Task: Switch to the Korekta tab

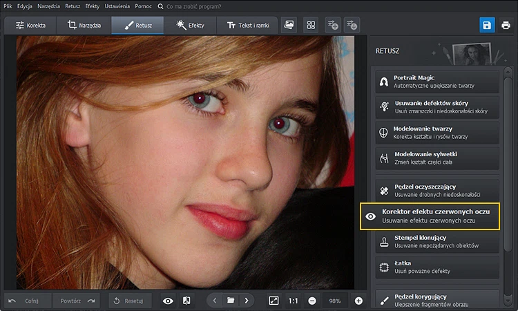Action: click(x=30, y=26)
